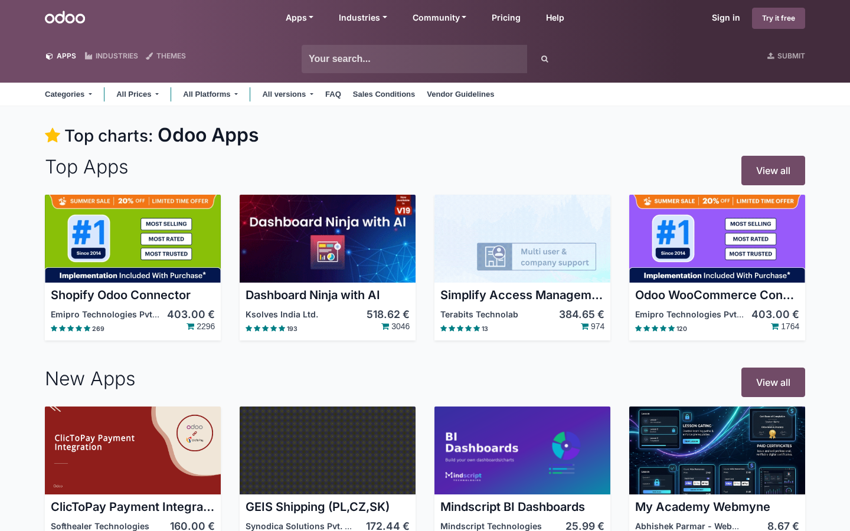Open Mindscript BI Dashboards title
Viewport: 850px width, 531px height.
click(512, 507)
